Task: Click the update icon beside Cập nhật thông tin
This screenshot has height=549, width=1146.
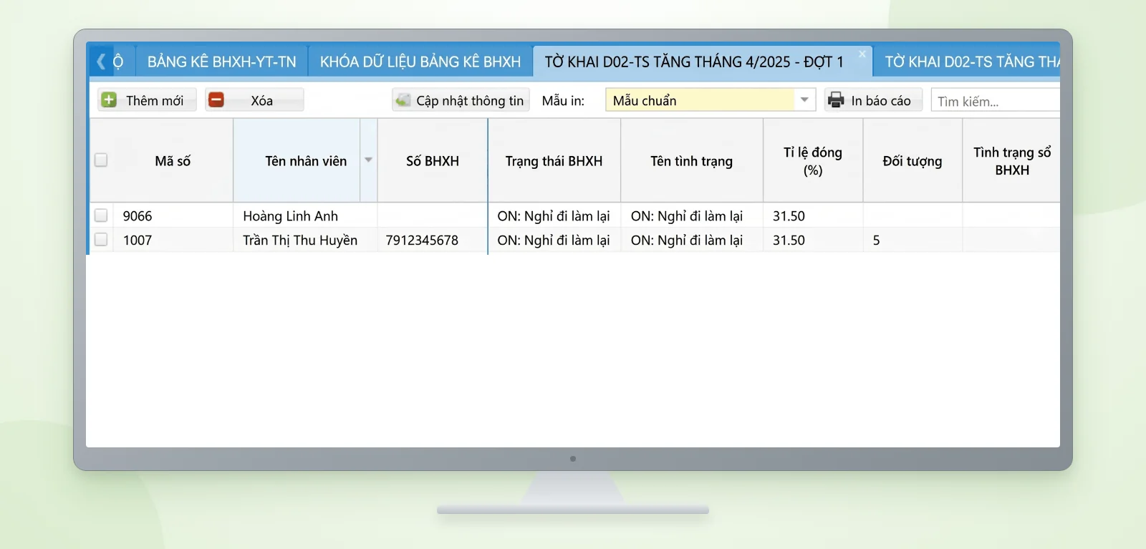Action: [403, 100]
